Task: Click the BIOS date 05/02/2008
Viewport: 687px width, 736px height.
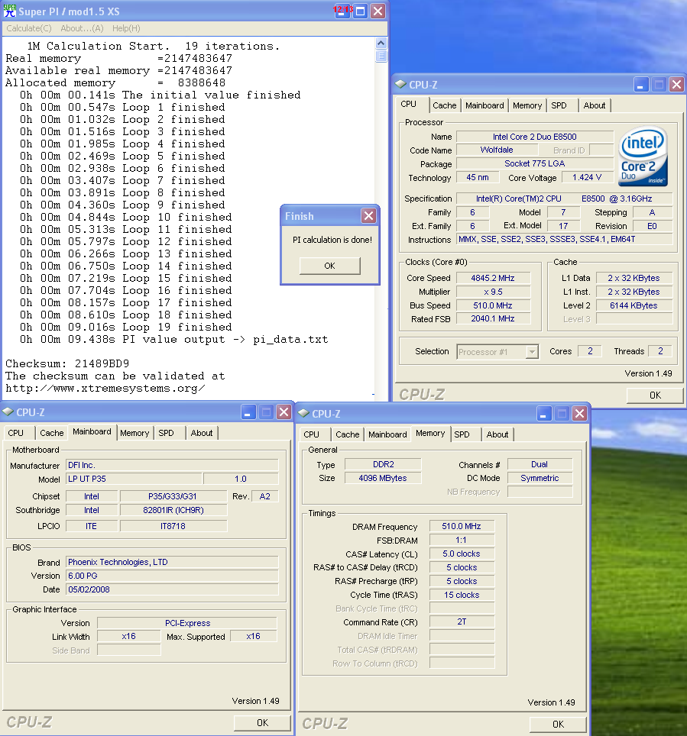Action: 172,589
